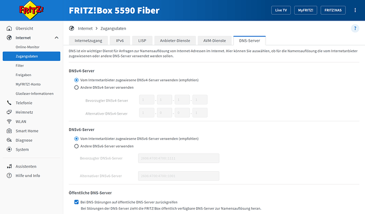This screenshot has height=214, width=365.
Task: Select provider-assigned DNSv4 servers option
Action: click(x=76, y=80)
